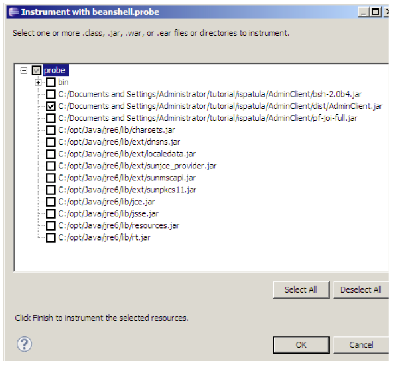Select the sunjce_provider.jar path row

pyautogui.click(x=137, y=166)
